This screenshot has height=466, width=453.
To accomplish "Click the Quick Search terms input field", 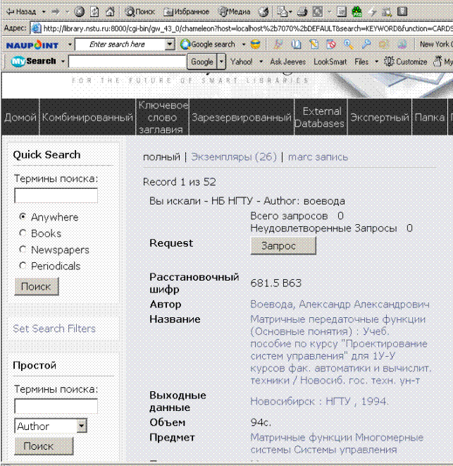I will coord(56,196).
